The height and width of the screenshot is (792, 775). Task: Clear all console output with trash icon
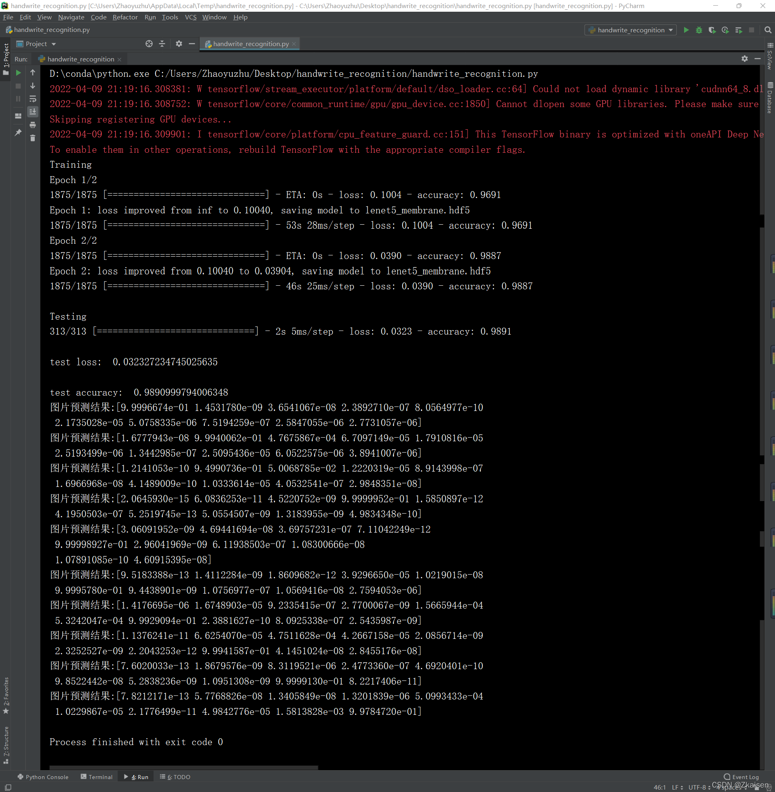pos(33,138)
